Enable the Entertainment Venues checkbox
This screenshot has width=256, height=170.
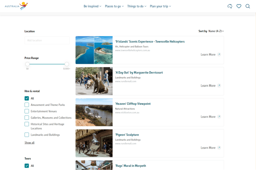click(27, 111)
